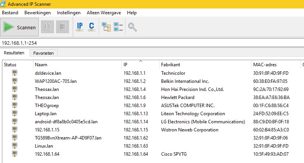Click IP cell 192.168.1.2
The width and height of the screenshot is (304, 163).
click(x=134, y=81)
